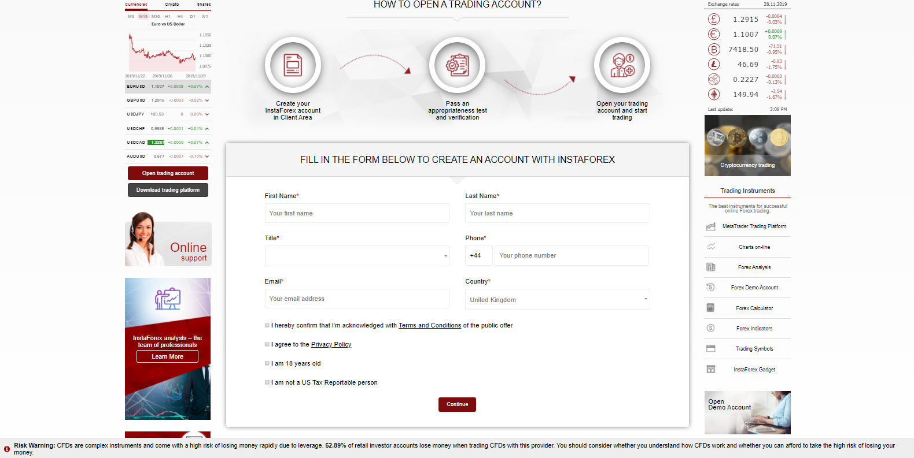Image resolution: width=914 pixels, height=458 pixels.
Task: Expand the USDJPY row arrow
Action: [207, 114]
